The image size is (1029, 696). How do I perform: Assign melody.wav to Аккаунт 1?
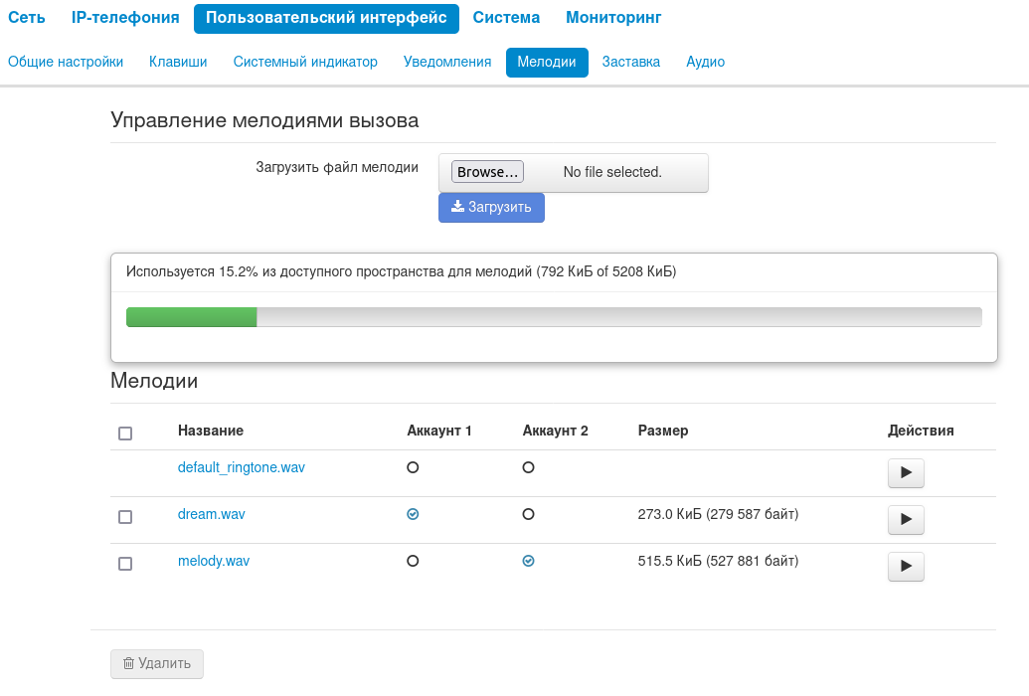(x=413, y=561)
